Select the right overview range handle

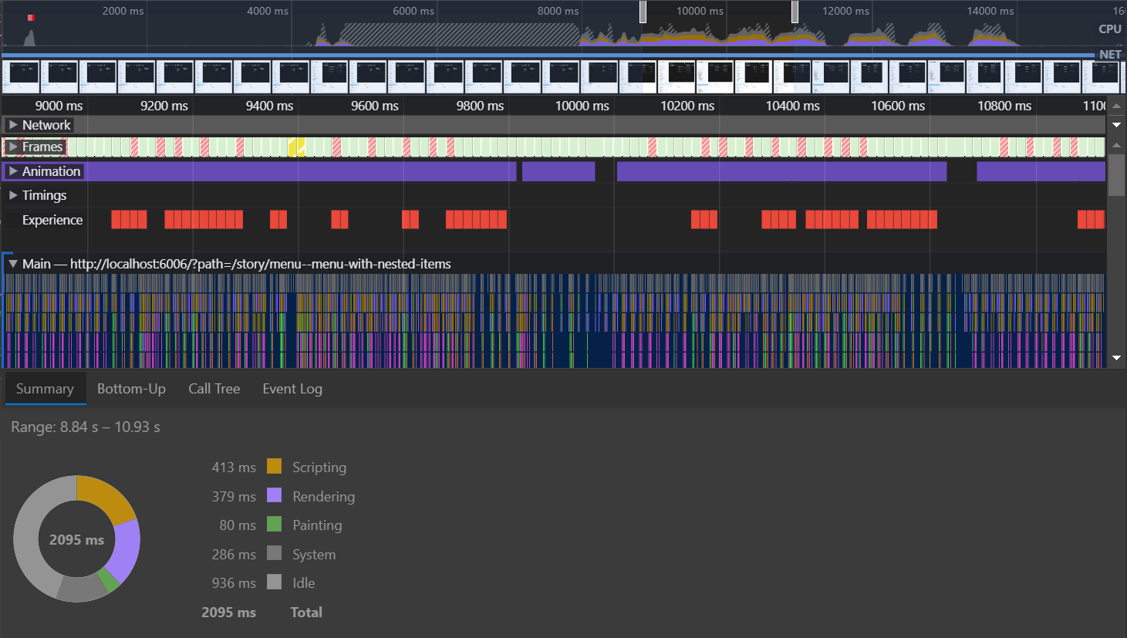(795, 12)
